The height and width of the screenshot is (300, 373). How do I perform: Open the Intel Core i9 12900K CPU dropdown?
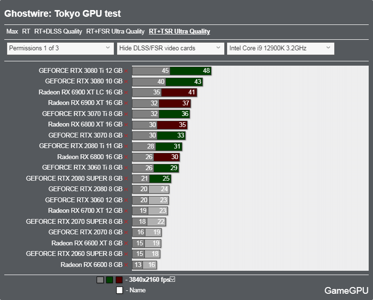(x=280, y=48)
